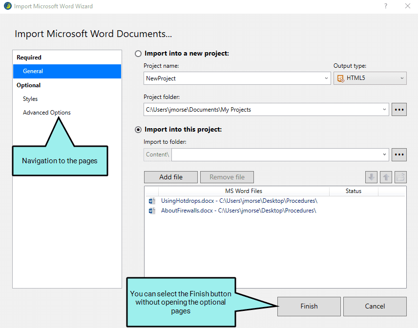The image size is (418, 328).
Task: Click the Status column header
Action: 354,191
